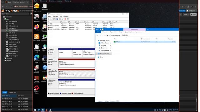Switch to the Cluster log tab in Proxmox
The image size is (200, 112).
point(12,92)
